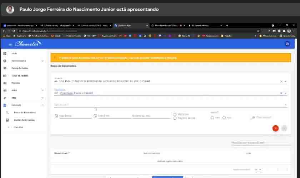Switch to the Chanceler browser tab
This screenshot has width=300, height=178.
(x=131, y=25)
